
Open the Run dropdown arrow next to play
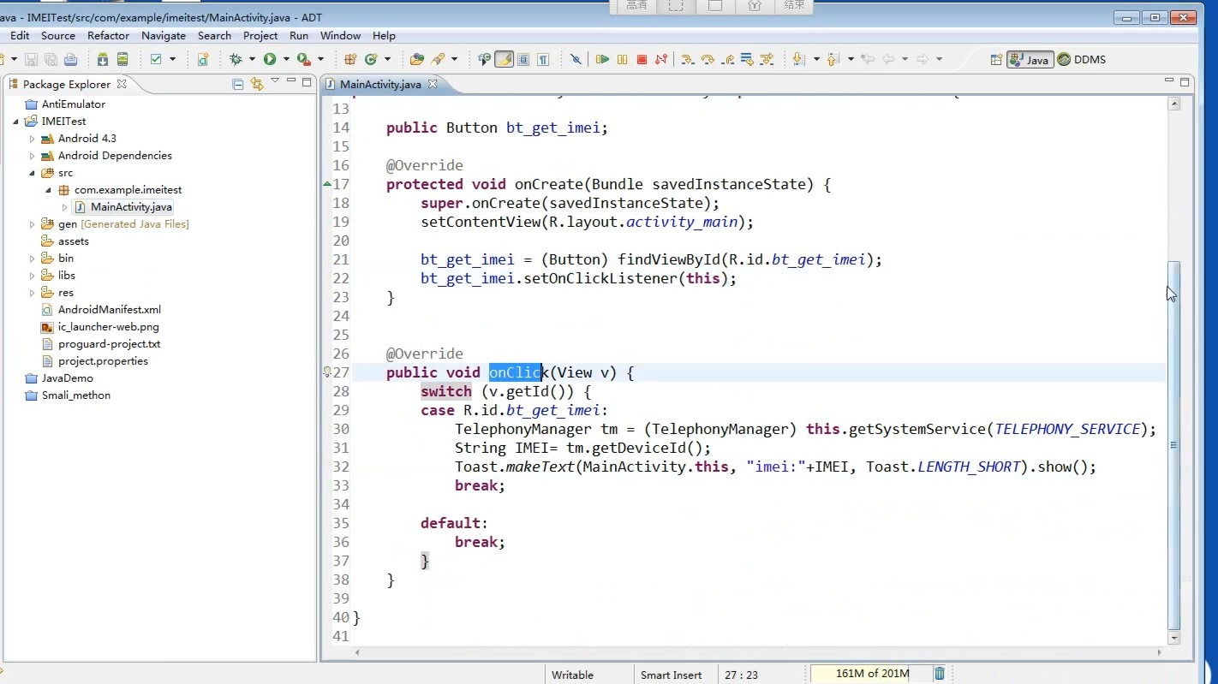(x=286, y=59)
